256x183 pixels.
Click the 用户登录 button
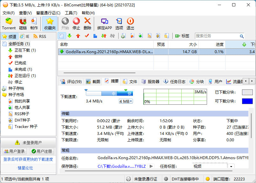point(14,151)
